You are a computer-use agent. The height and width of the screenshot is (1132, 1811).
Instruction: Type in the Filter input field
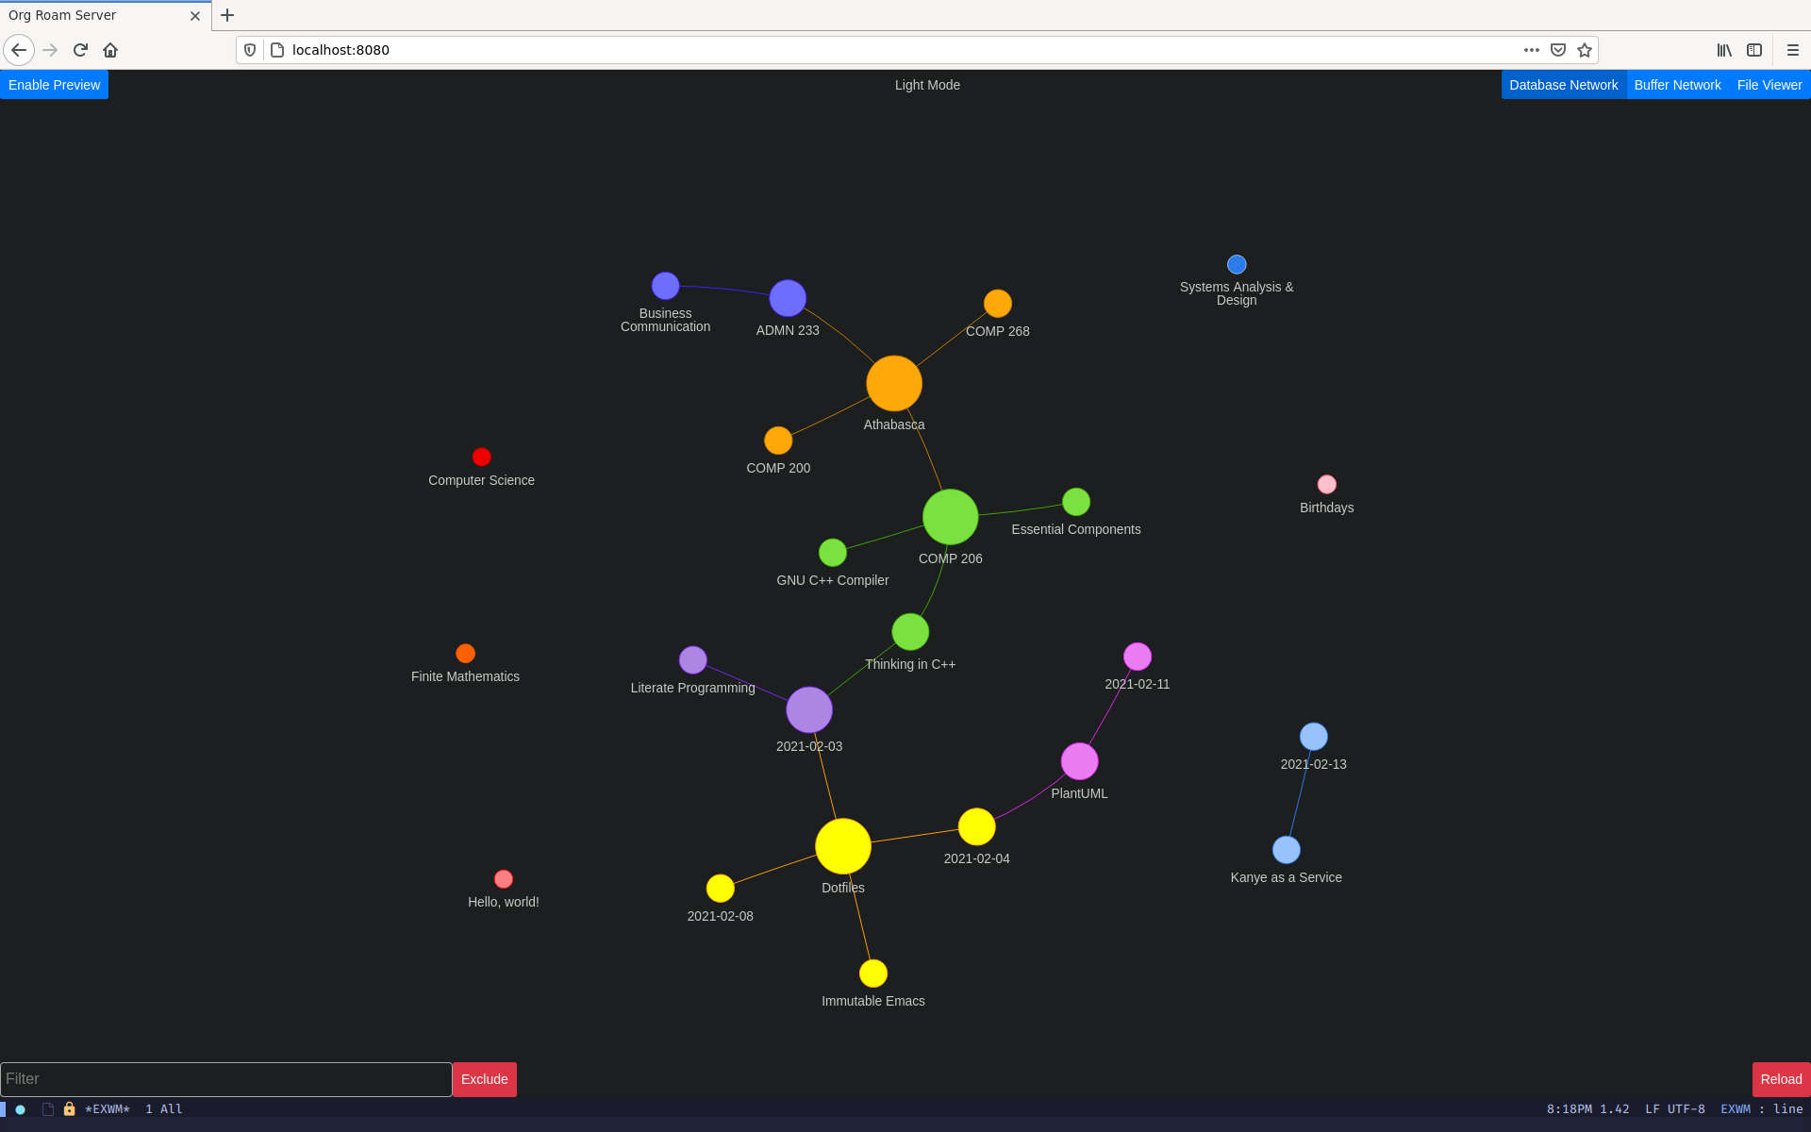(x=225, y=1078)
